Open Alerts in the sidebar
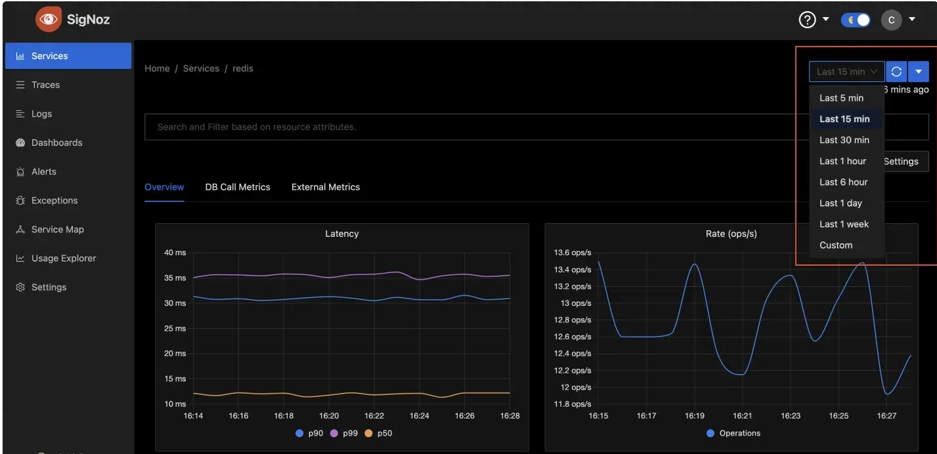Screen dimensions: 937x454 [68, 171]
